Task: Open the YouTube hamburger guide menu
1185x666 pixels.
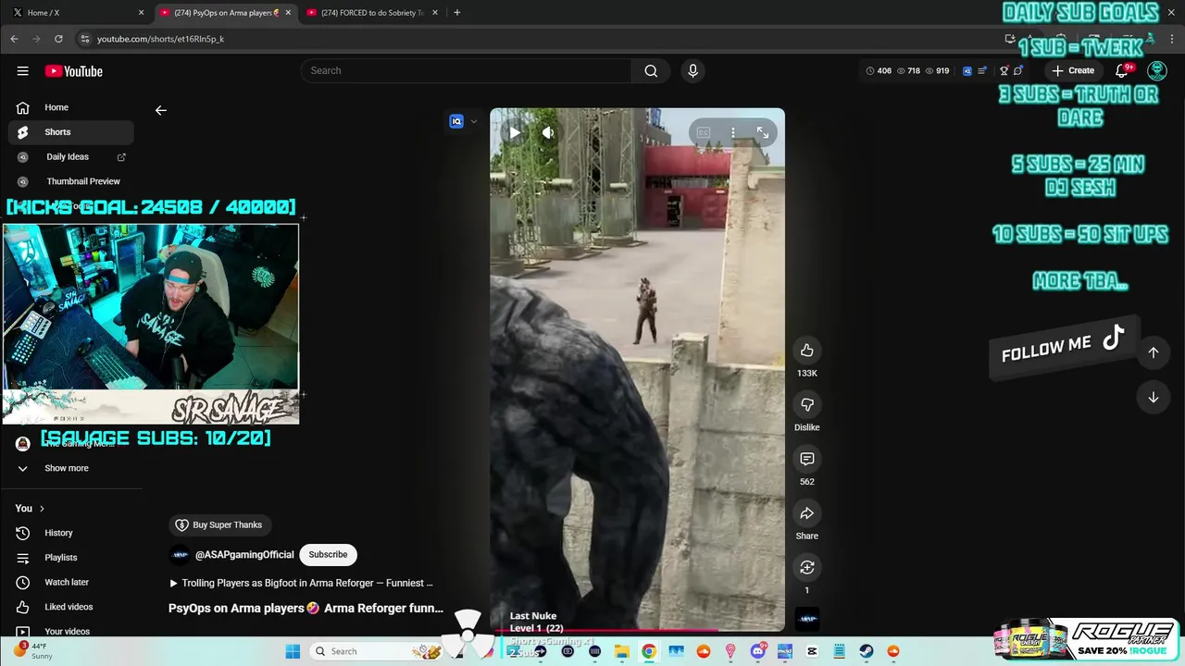Action: pos(22,71)
